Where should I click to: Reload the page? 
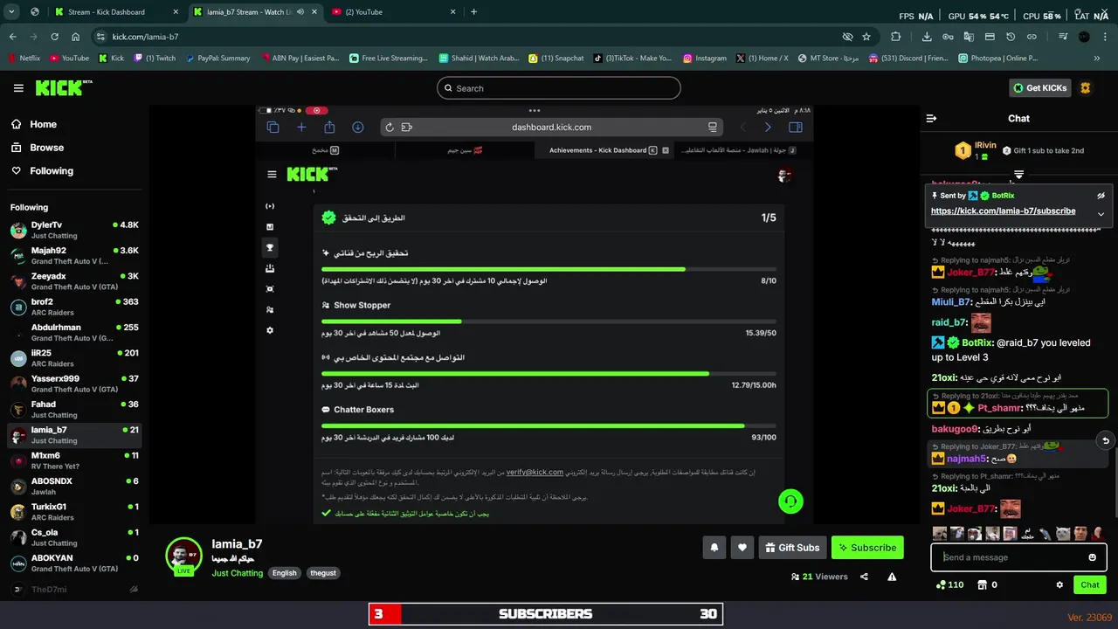(x=54, y=37)
